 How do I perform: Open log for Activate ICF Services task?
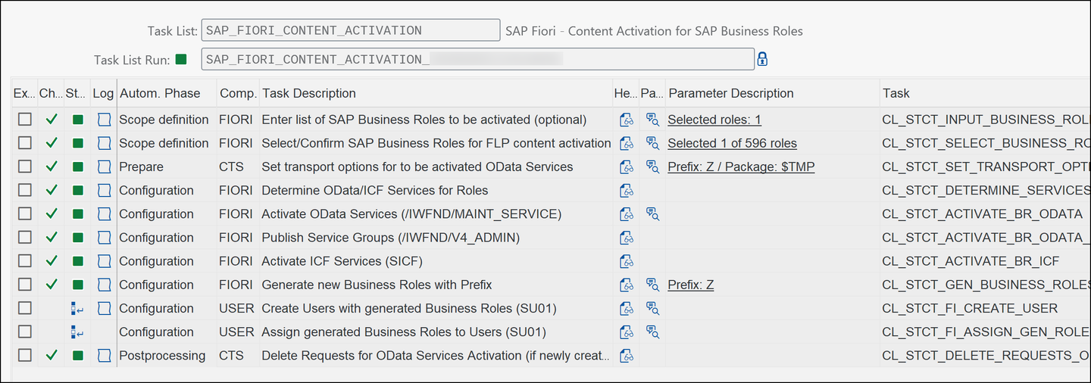tap(104, 261)
